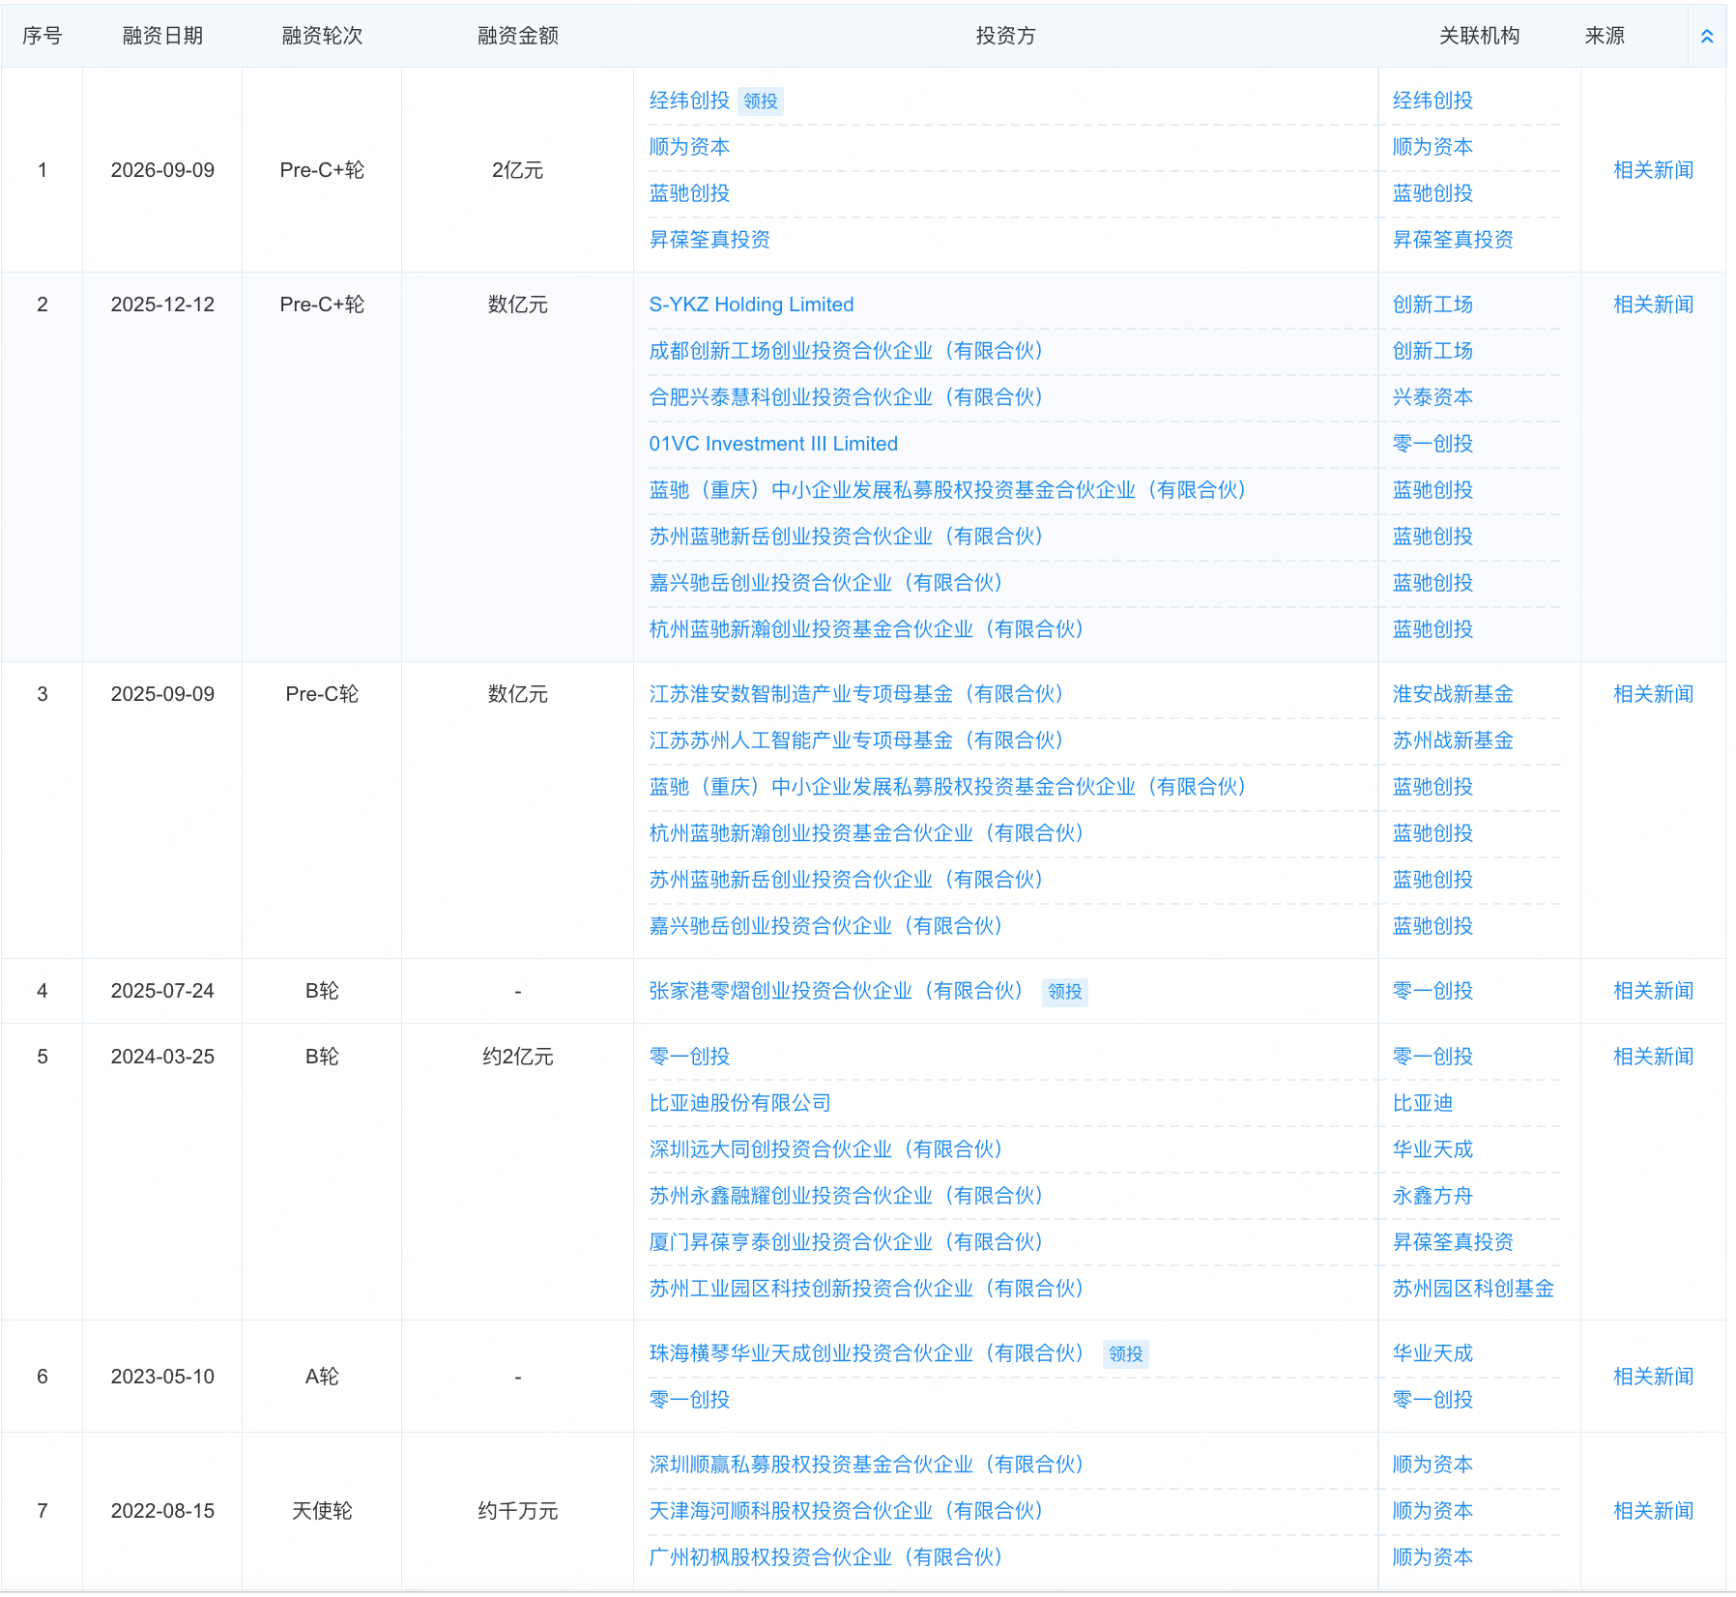Select the 融资金额 column header
This screenshot has width=1736, height=1597.
(x=518, y=36)
